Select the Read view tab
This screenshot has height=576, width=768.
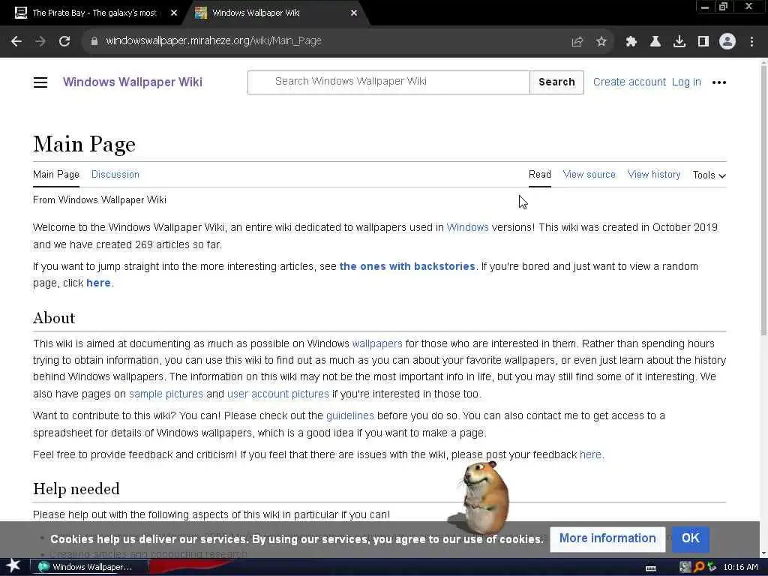540,174
